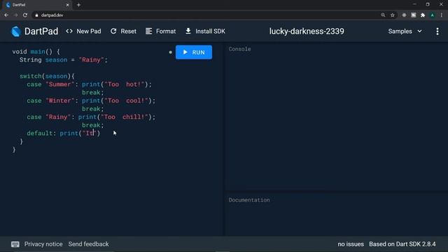Click the "Rainy" string in the season declaration

tap(91, 59)
